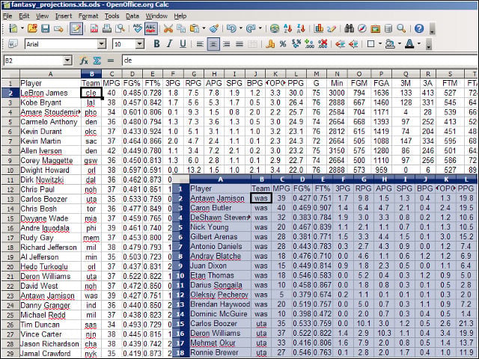
Task: Open OpenOffice Help question mark icon
Action: tap(419, 28)
